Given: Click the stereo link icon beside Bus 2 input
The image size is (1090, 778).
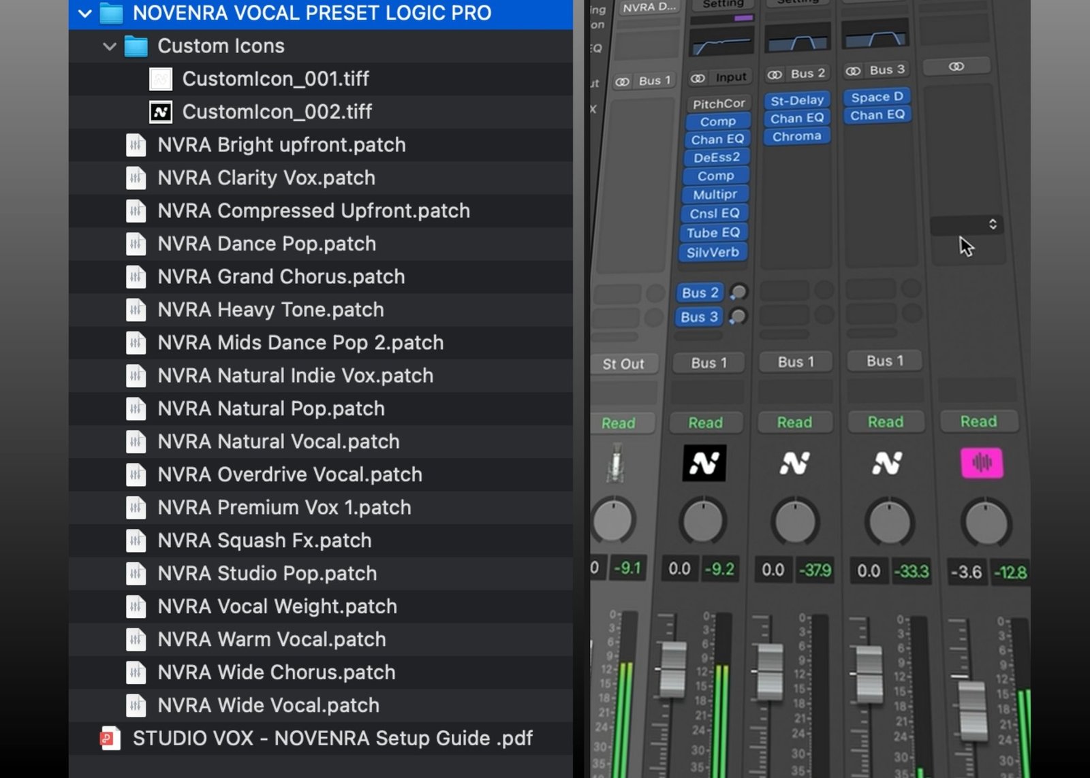Looking at the screenshot, I should coord(775,74).
